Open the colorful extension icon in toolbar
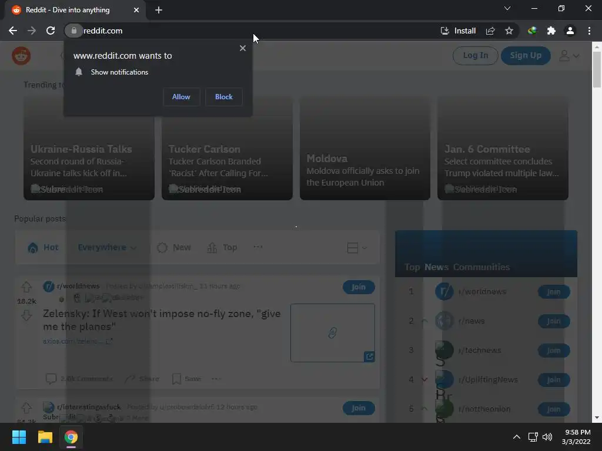The width and height of the screenshot is (602, 451). click(532, 31)
